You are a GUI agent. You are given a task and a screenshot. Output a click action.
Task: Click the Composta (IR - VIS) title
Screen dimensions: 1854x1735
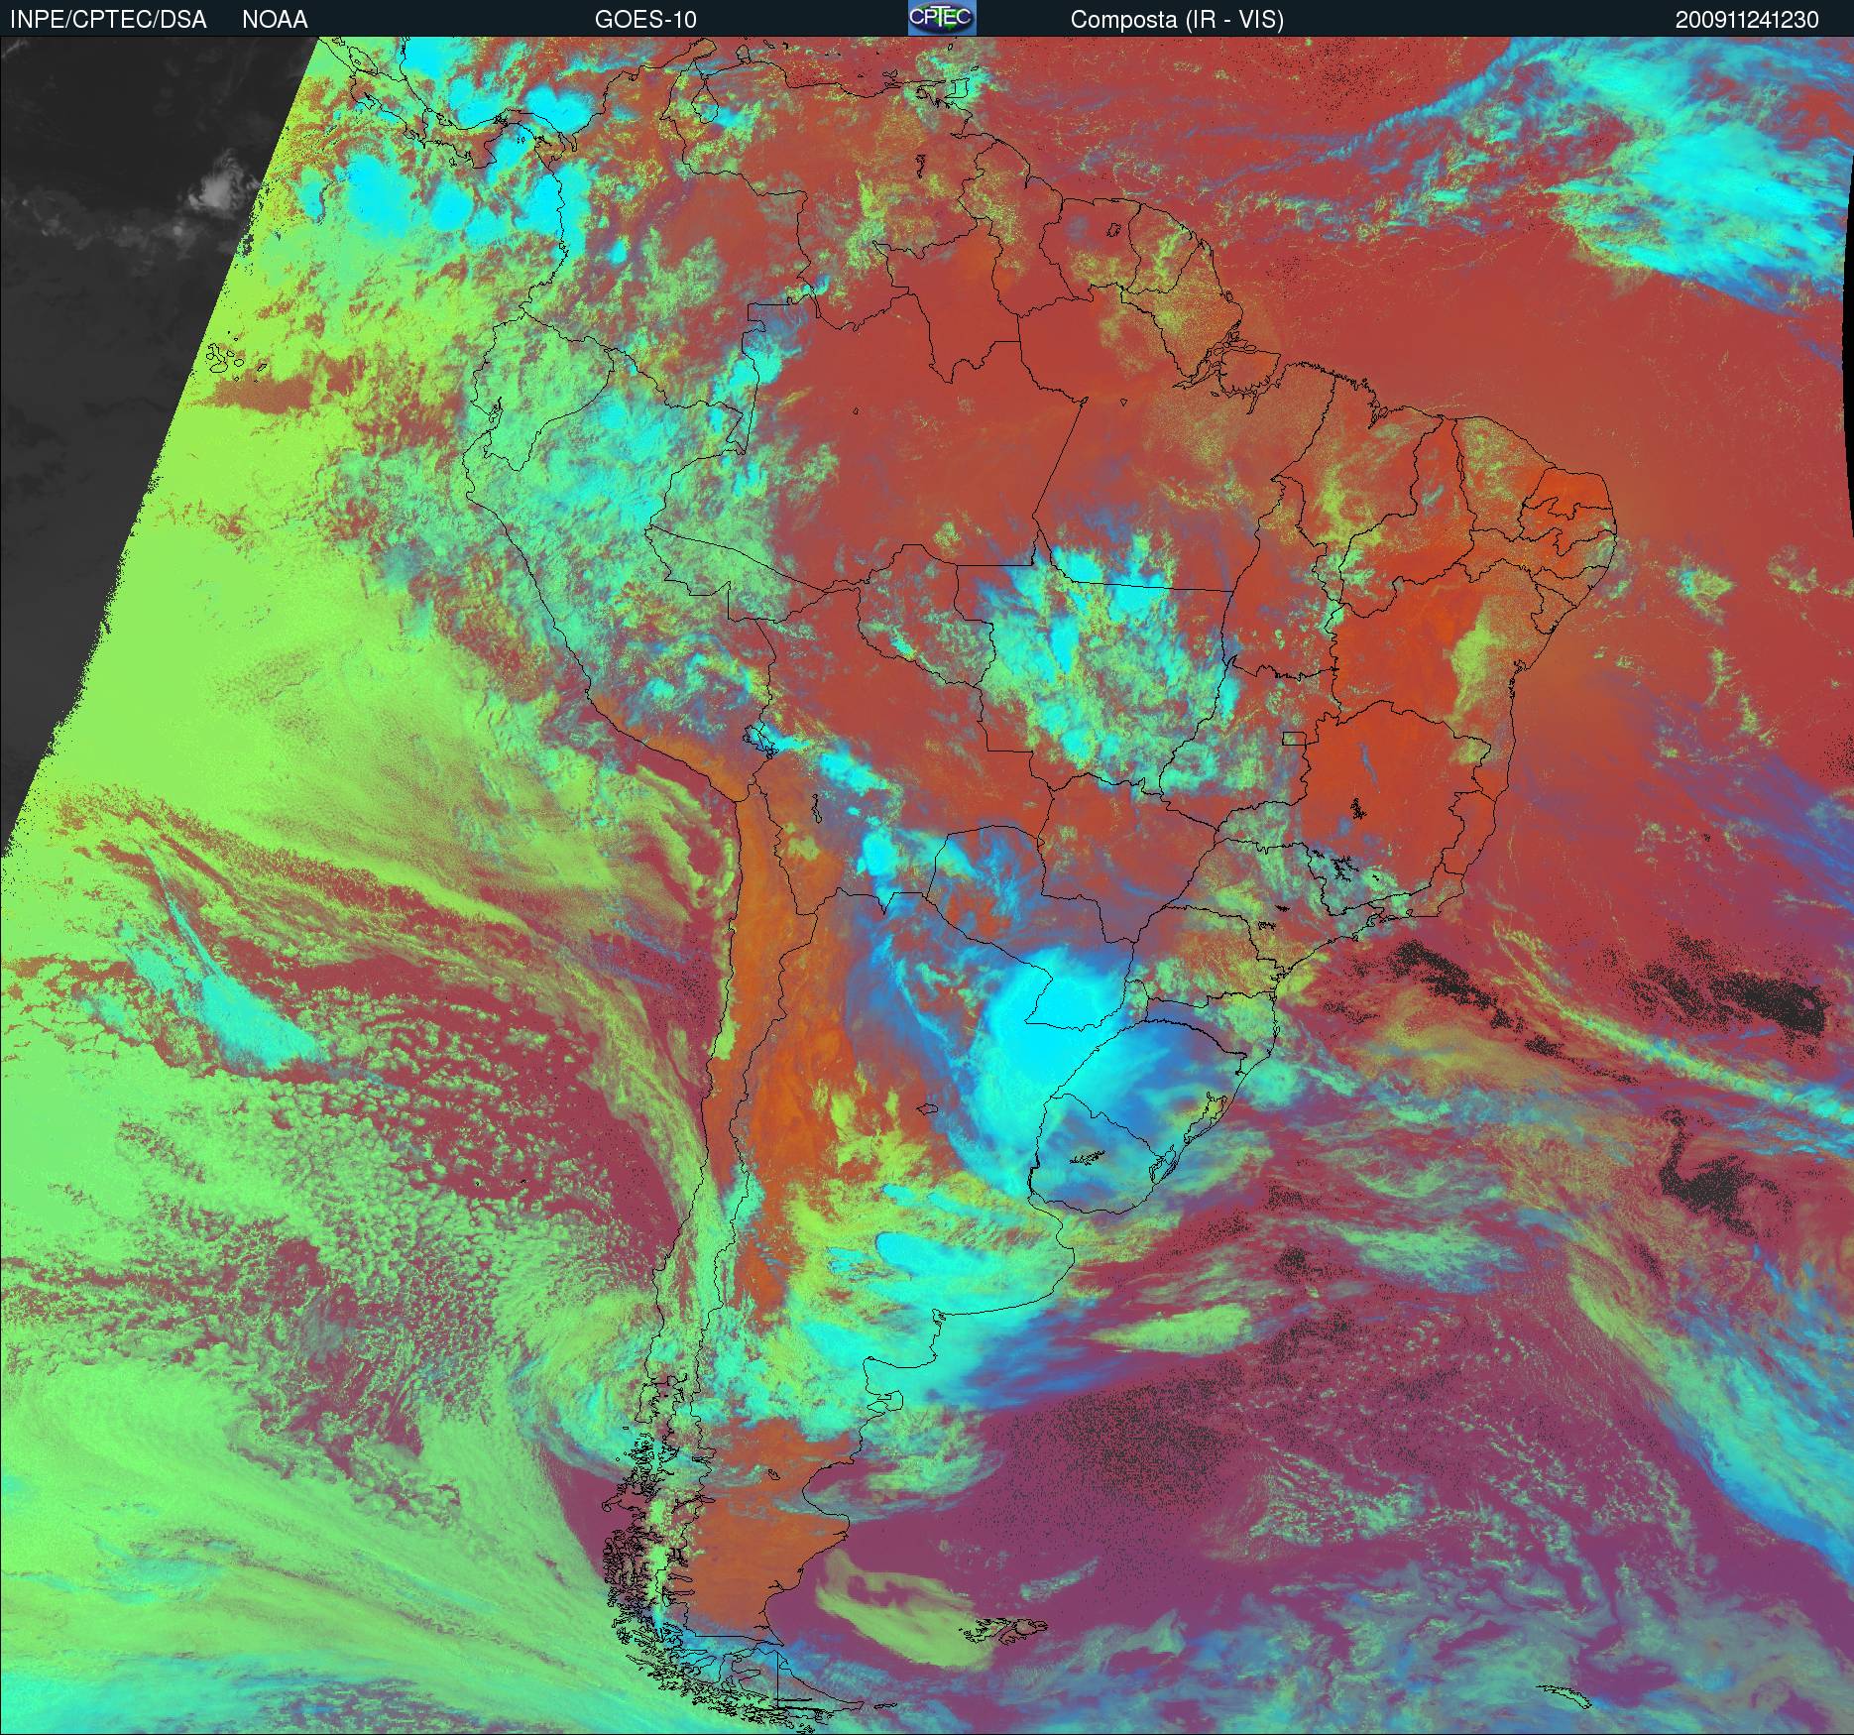pyautogui.click(x=1177, y=20)
